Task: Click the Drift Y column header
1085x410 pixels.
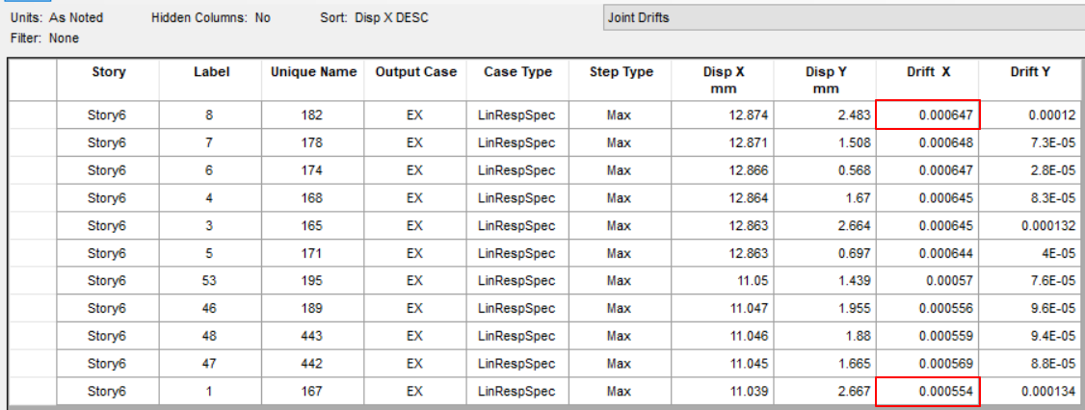Action: tap(1030, 72)
